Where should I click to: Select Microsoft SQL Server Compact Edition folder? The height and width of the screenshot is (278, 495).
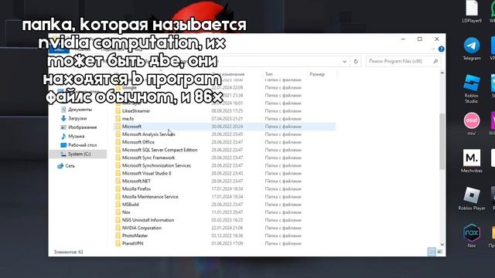[x=225, y=150]
